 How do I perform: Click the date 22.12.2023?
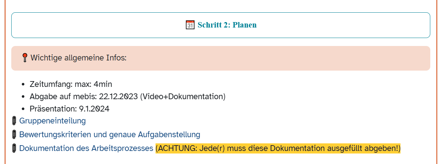pyautogui.click(x=118, y=97)
